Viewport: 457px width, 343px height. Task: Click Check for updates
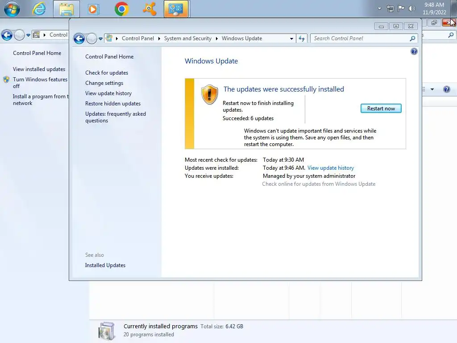(107, 73)
